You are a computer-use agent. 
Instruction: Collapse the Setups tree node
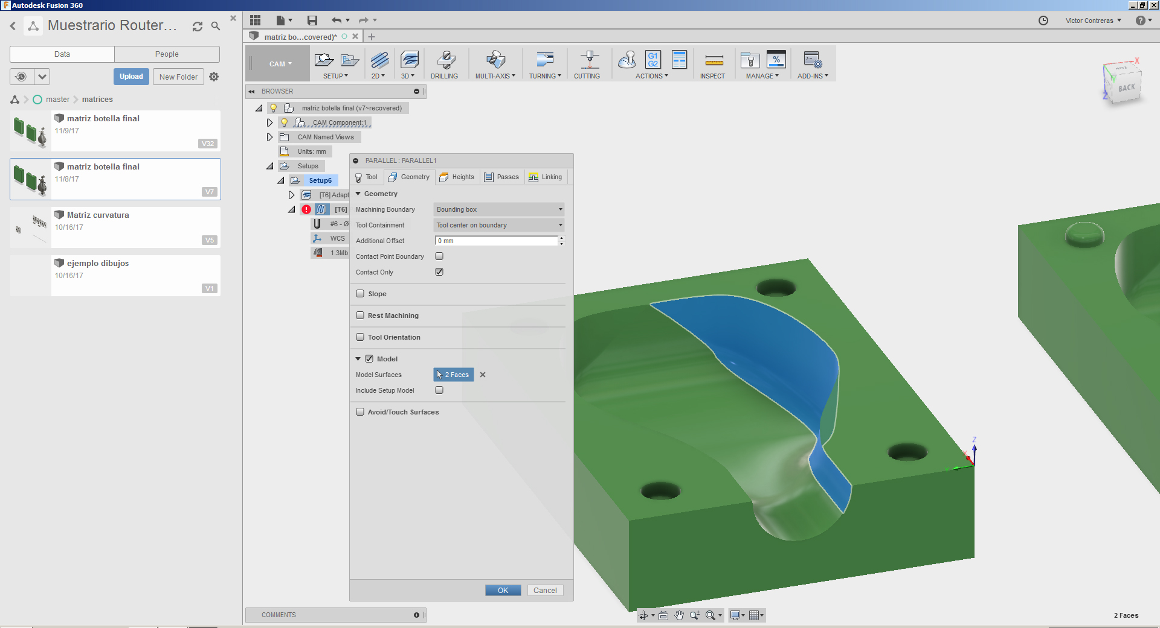[269, 166]
